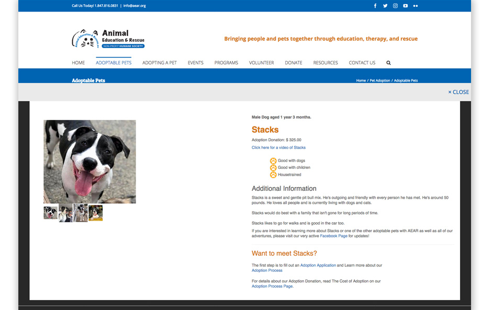
Task: Switch to the EVENTS tab
Action: tap(195, 62)
